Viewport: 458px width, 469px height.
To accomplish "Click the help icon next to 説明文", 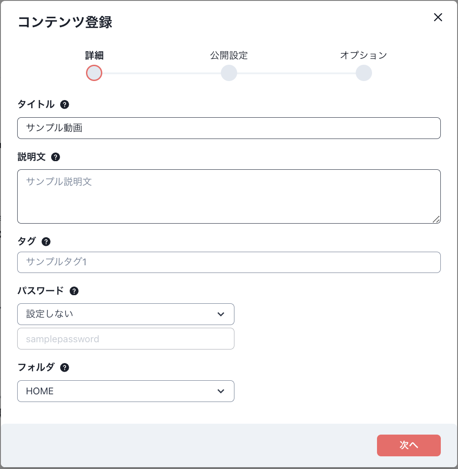I will 55,157.
